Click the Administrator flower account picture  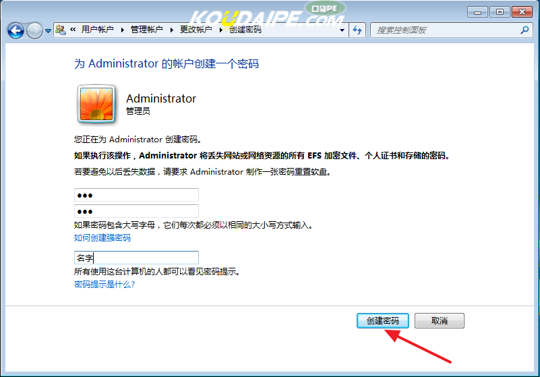click(97, 103)
